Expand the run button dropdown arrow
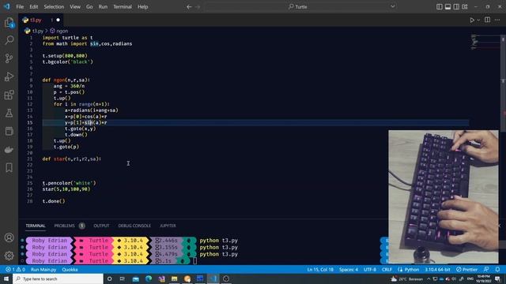The image size is (506, 284). (x=478, y=20)
